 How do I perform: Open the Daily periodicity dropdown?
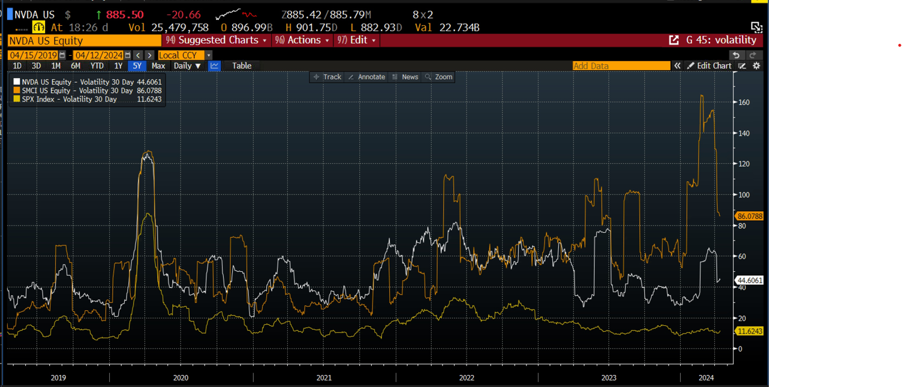(x=187, y=66)
